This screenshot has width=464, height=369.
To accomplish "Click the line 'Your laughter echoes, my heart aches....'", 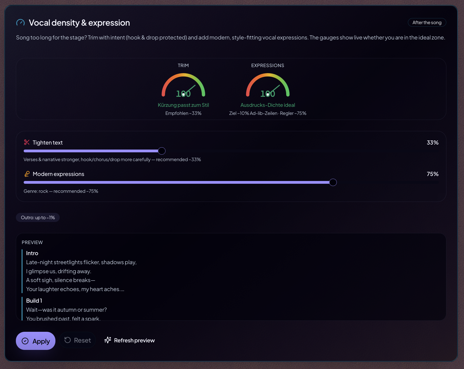I will pos(75,289).
